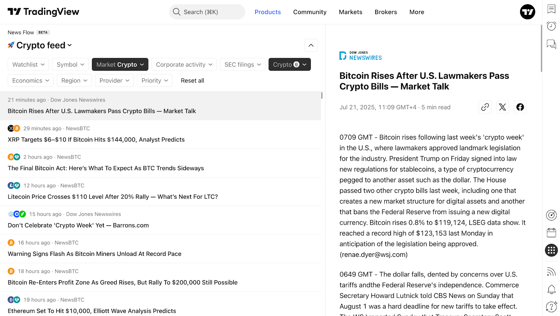Open the chats icon in right sidebar
Viewport: 560px width, 316px height.
551,44
